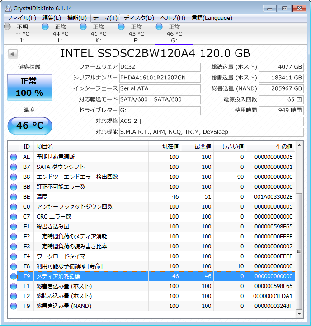Click status icon of E1 総書き込み量 row
311x326 pixels.
(x=14, y=227)
